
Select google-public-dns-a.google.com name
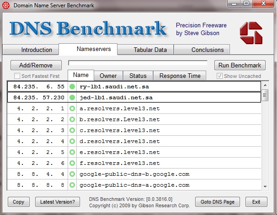pyautogui.click(x=134, y=185)
